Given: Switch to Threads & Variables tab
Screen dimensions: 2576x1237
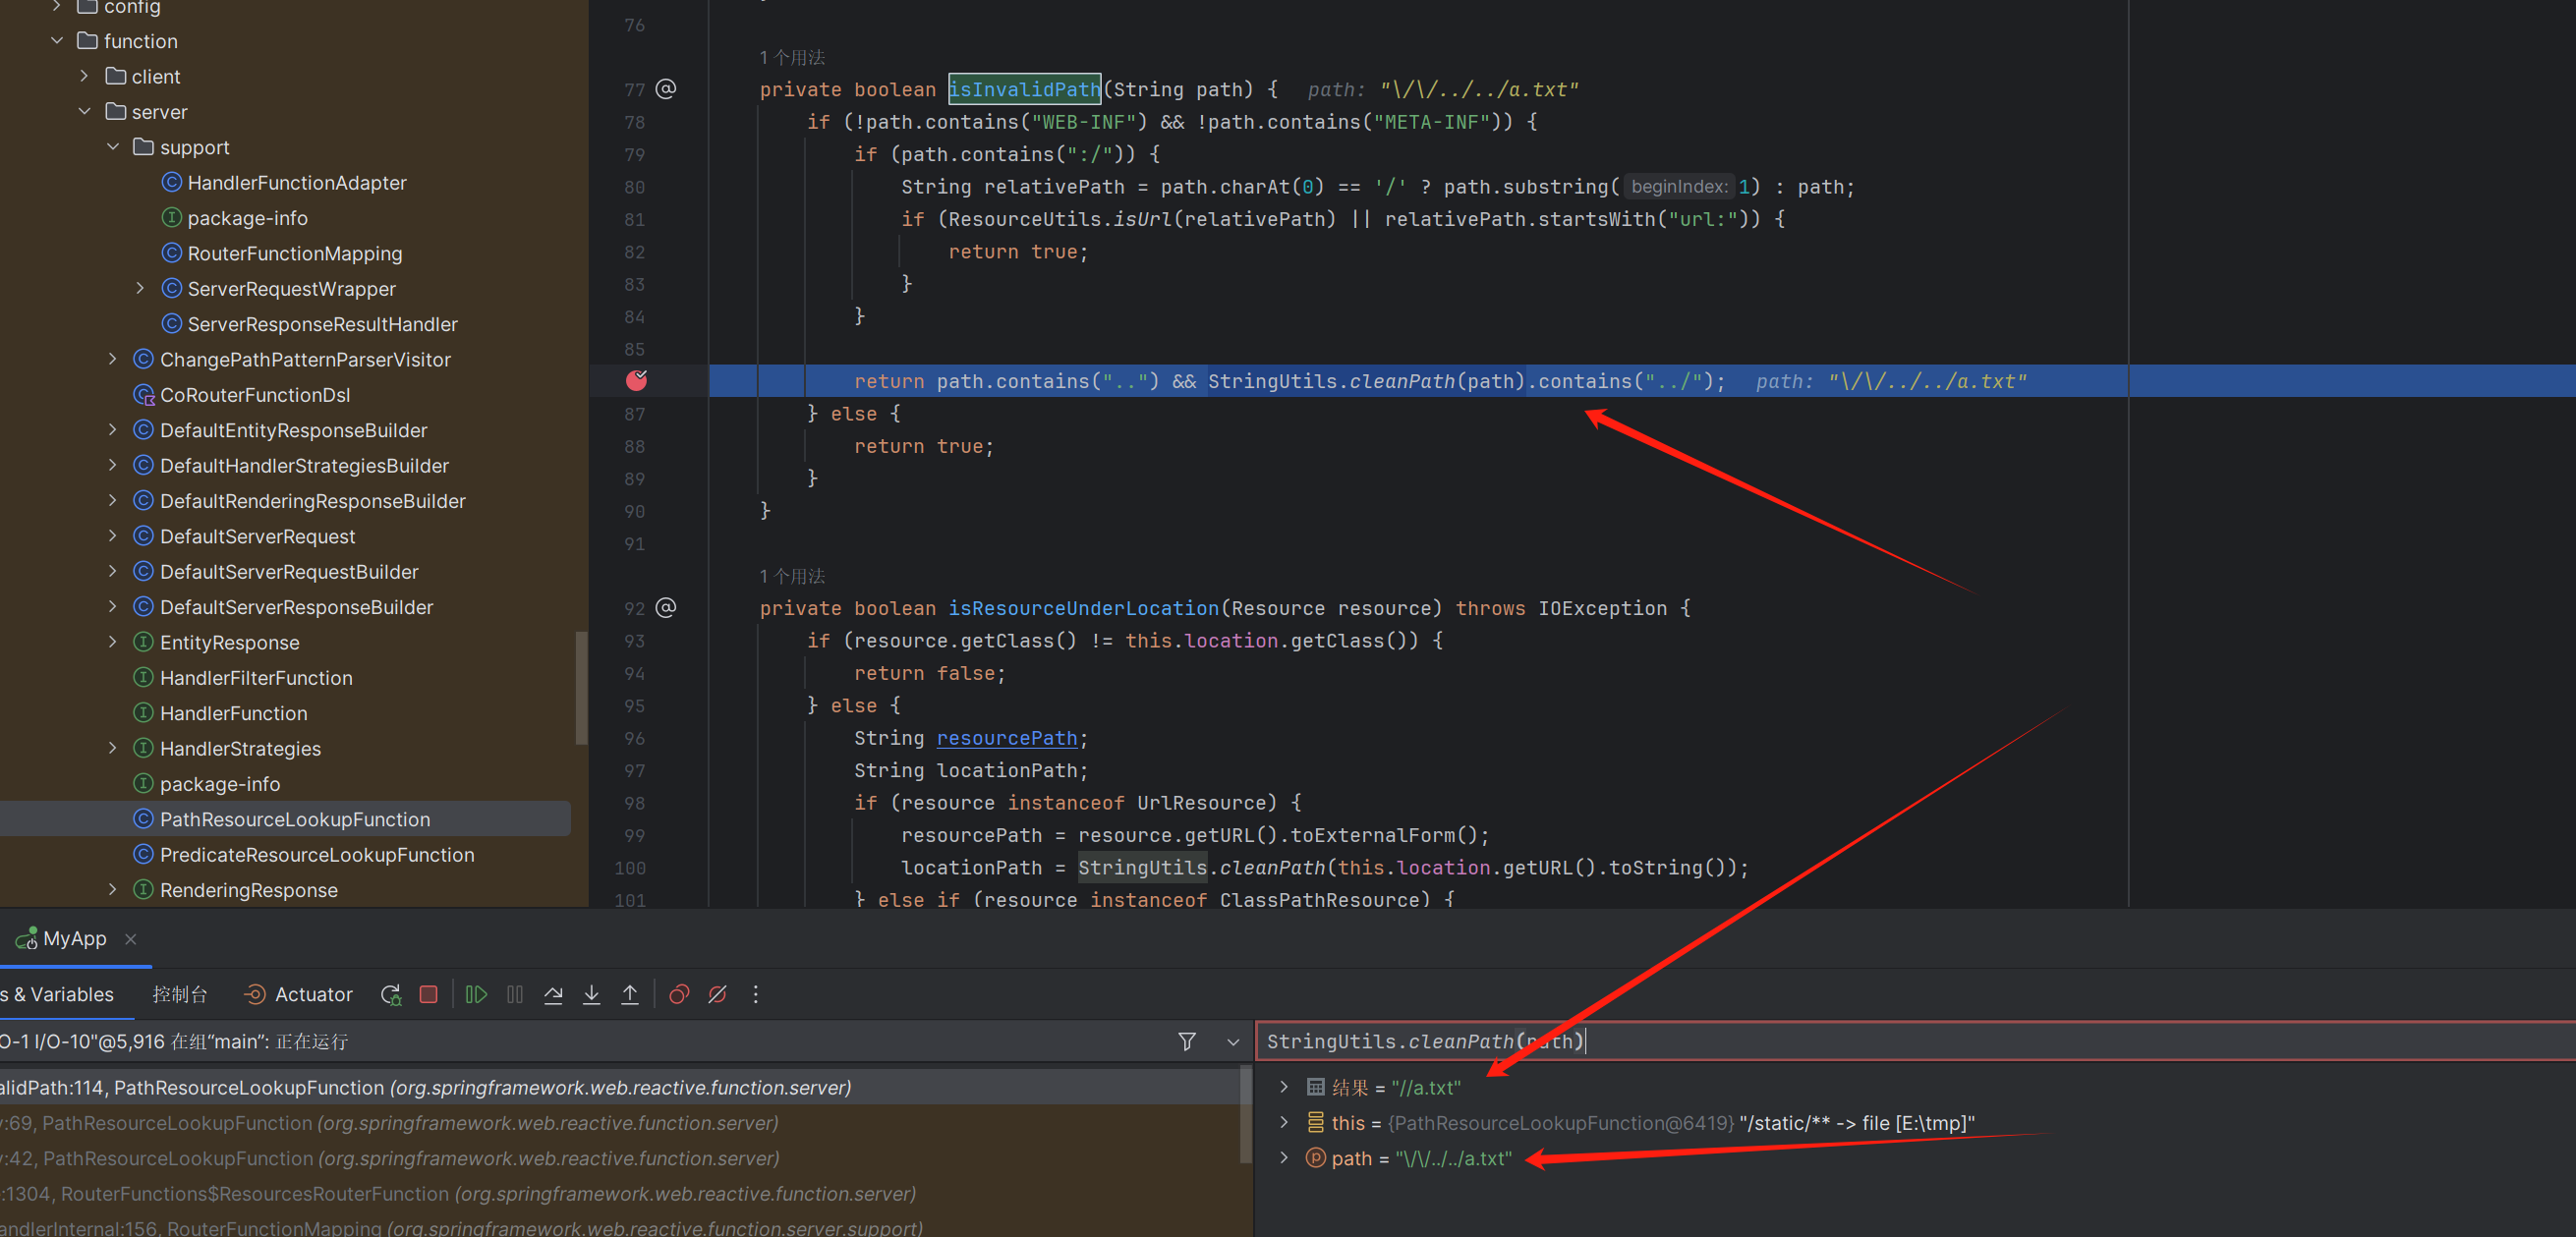Looking at the screenshot, I should tap(57, 994).
